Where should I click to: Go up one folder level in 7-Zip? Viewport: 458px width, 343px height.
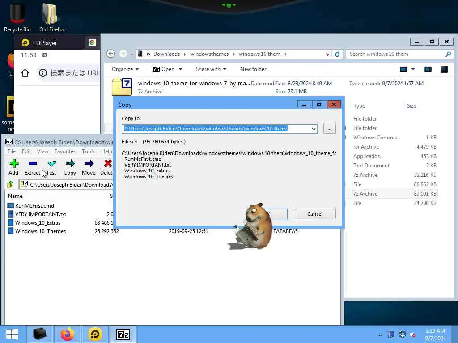[x=10, y=184]
